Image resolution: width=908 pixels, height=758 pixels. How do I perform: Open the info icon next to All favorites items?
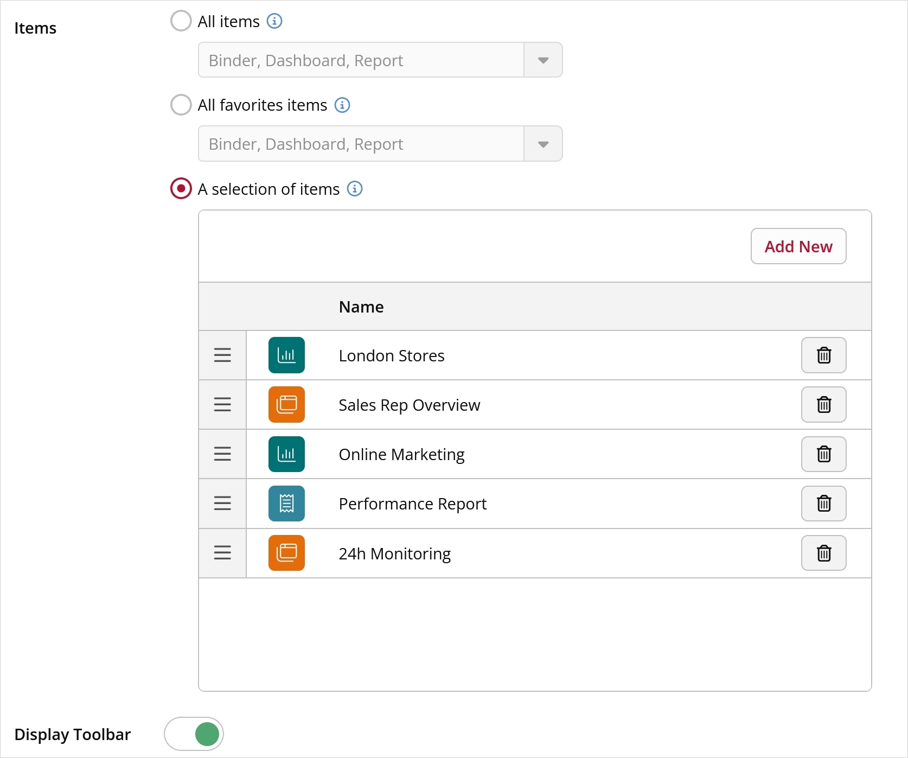tap(342, 105)
